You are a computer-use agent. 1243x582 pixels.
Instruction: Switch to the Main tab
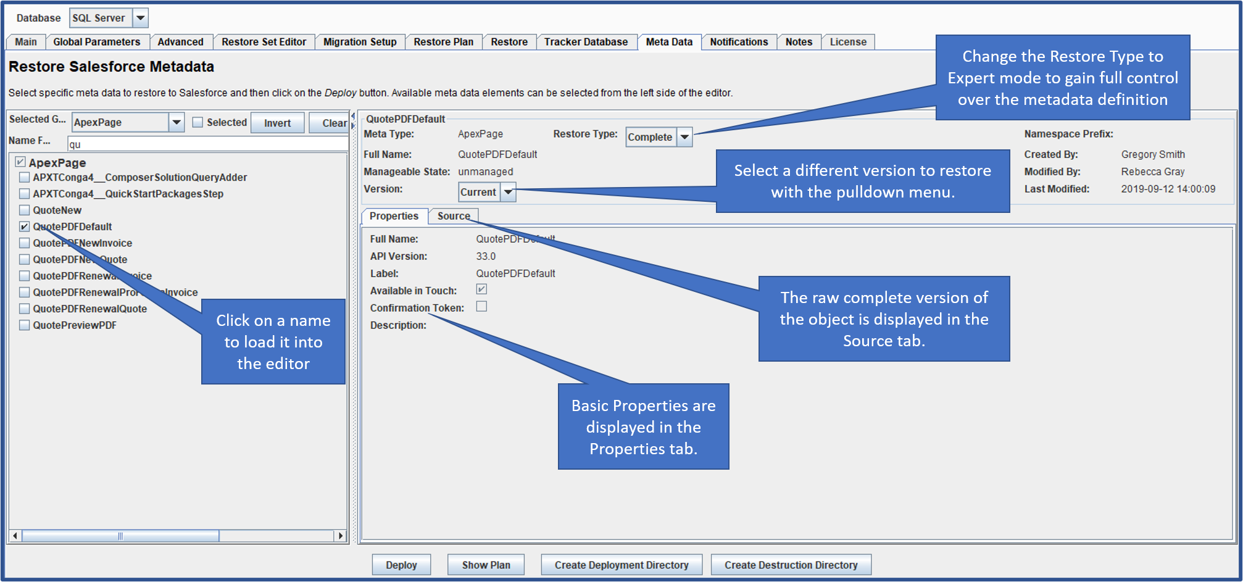click(26, 42)
